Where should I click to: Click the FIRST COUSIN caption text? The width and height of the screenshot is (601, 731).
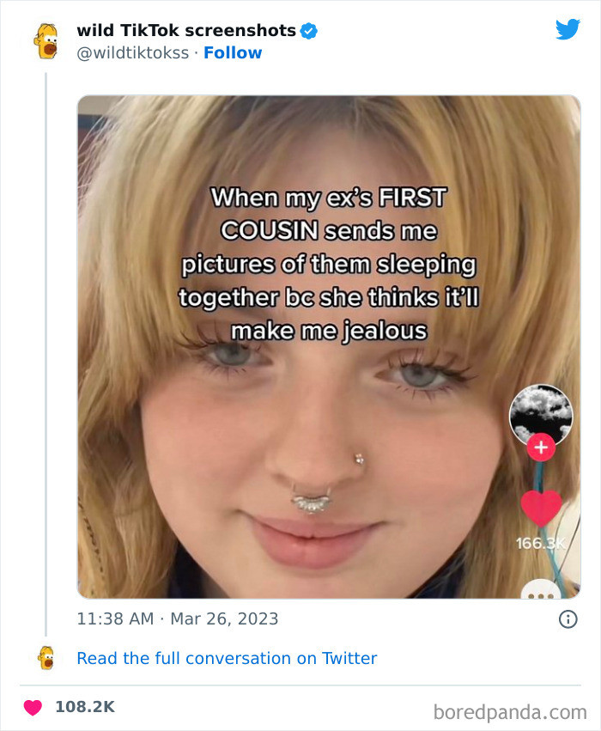click(328, 214)
